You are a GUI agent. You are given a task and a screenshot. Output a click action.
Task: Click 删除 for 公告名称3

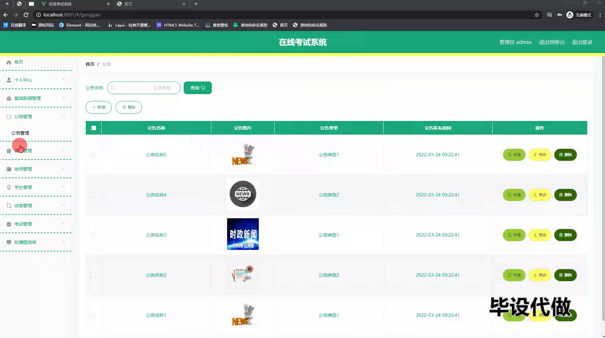tap(565, 235)
